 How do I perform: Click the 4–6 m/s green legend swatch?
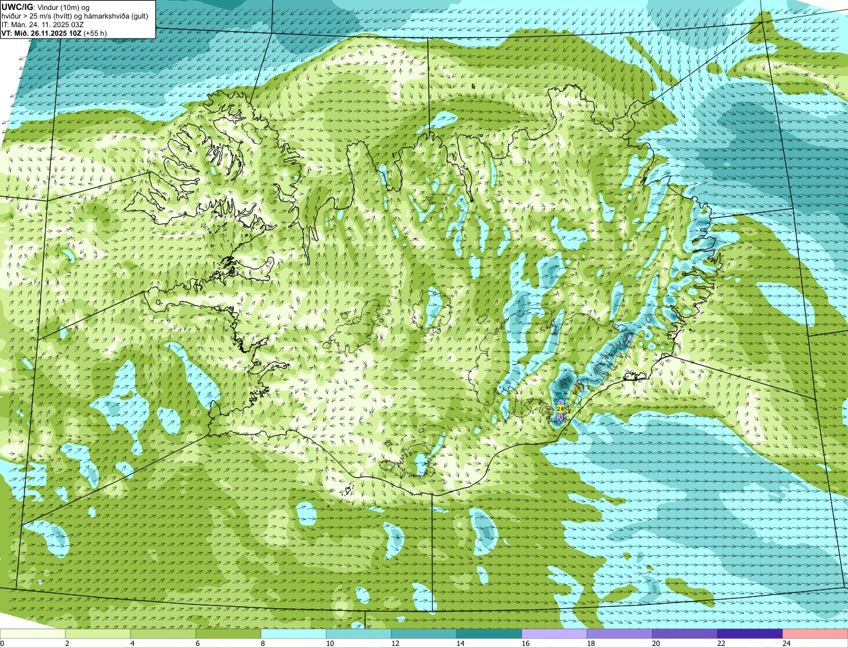tap(163, 634)
